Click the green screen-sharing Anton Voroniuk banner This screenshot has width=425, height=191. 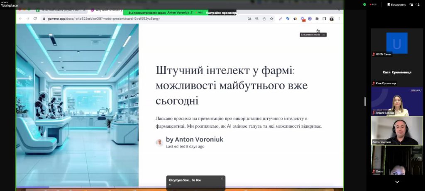coord(166,13)
